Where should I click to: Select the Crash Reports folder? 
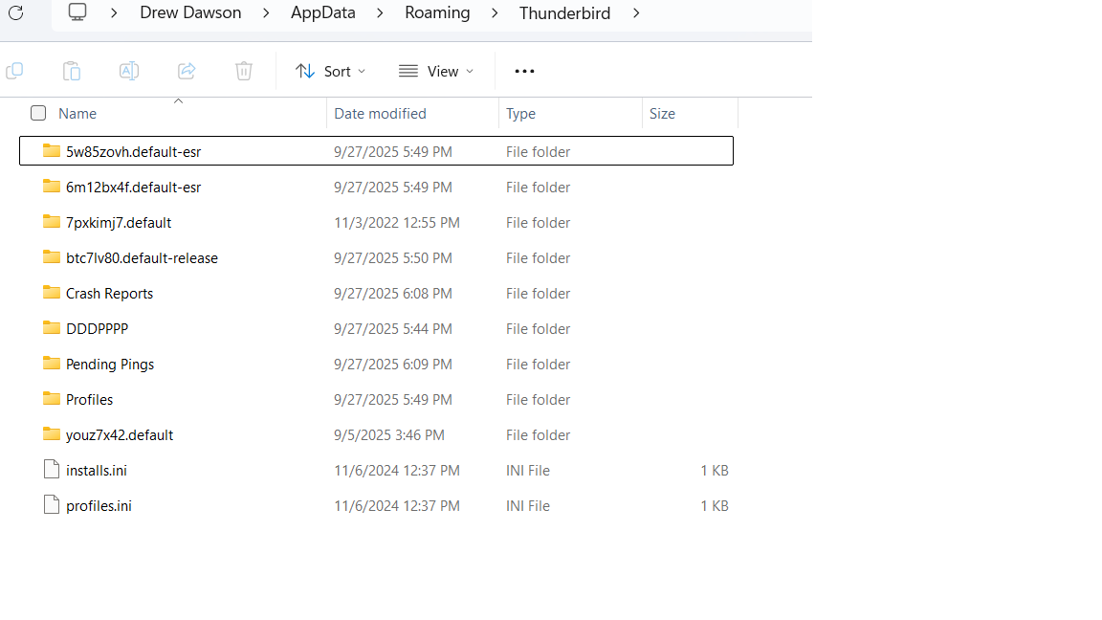376,293
